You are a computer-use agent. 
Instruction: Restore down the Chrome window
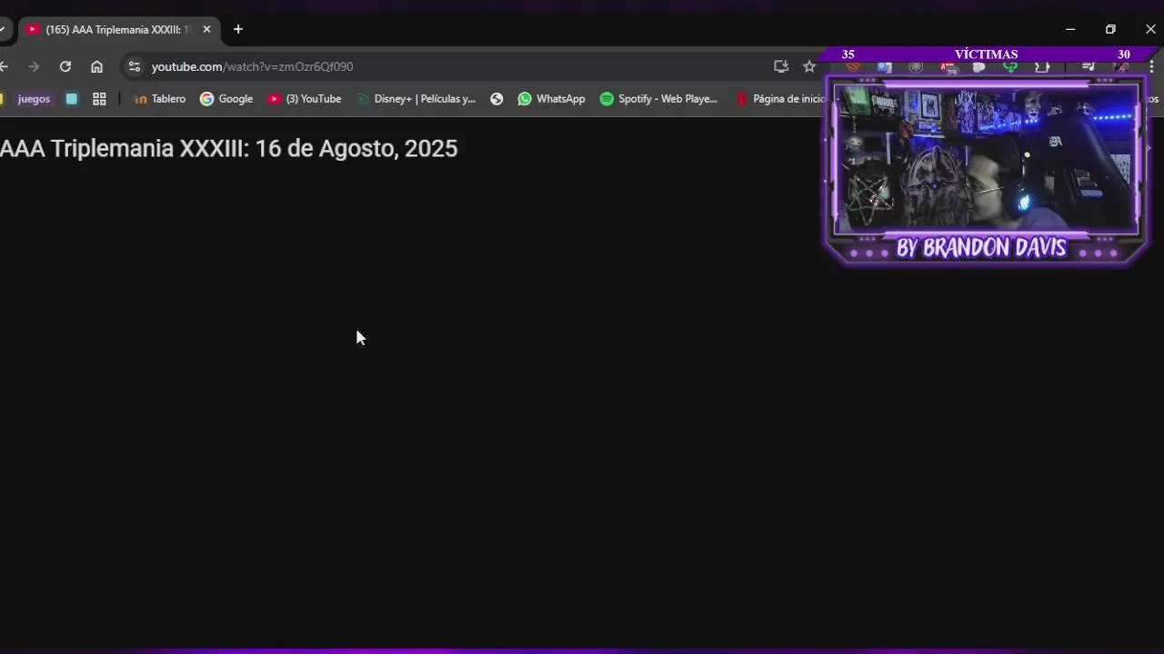[x=1110, y=29]
